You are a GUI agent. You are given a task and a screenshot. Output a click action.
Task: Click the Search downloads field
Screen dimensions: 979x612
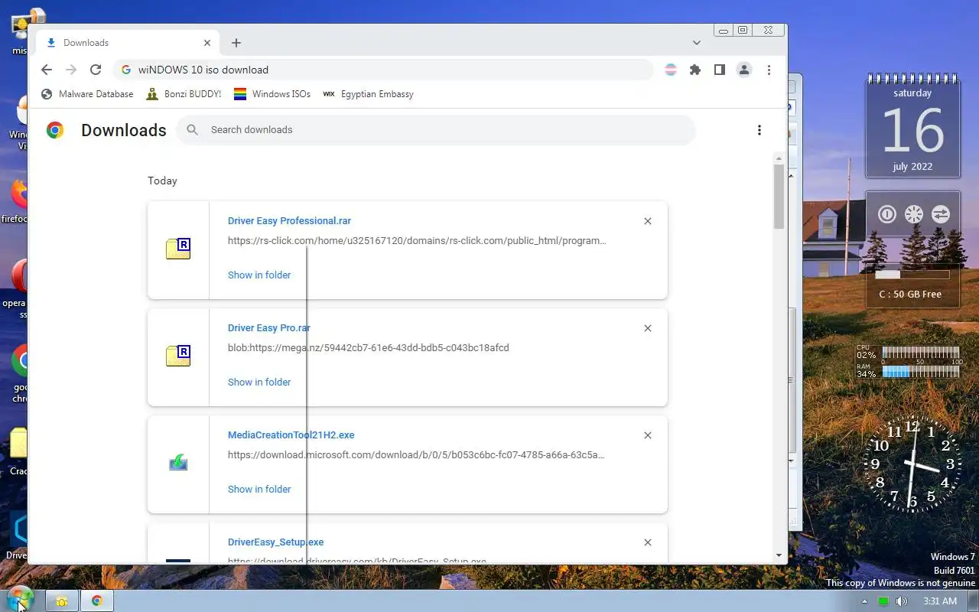pyautogui.click(x=436, y=130)
